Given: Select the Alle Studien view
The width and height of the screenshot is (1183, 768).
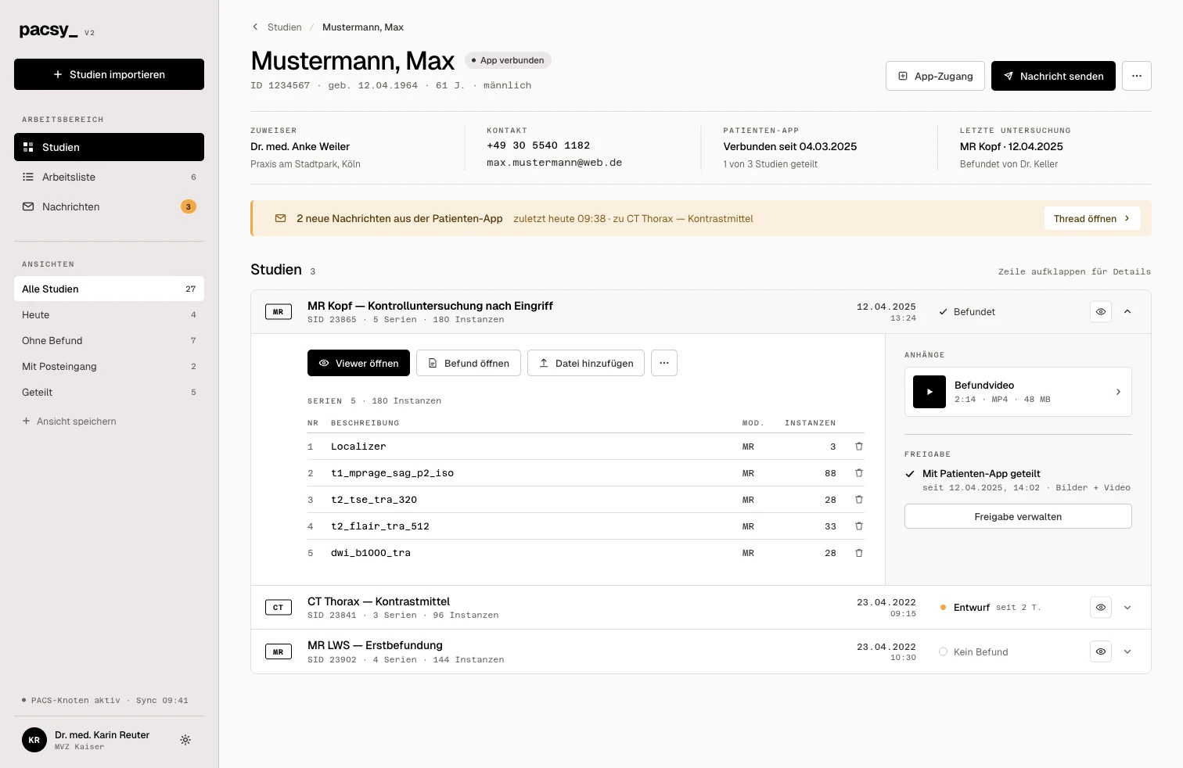Looking at the screenshot, I should click(x=109, y=289).
